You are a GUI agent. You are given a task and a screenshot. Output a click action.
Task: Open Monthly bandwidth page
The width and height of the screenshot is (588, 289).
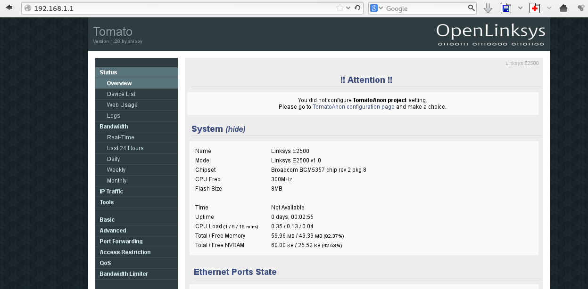tap(136, 181)
